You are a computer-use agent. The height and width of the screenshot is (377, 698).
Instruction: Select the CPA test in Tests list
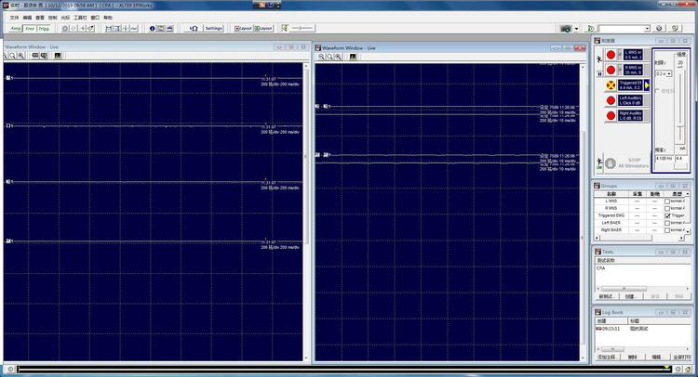tap(601, 268)
